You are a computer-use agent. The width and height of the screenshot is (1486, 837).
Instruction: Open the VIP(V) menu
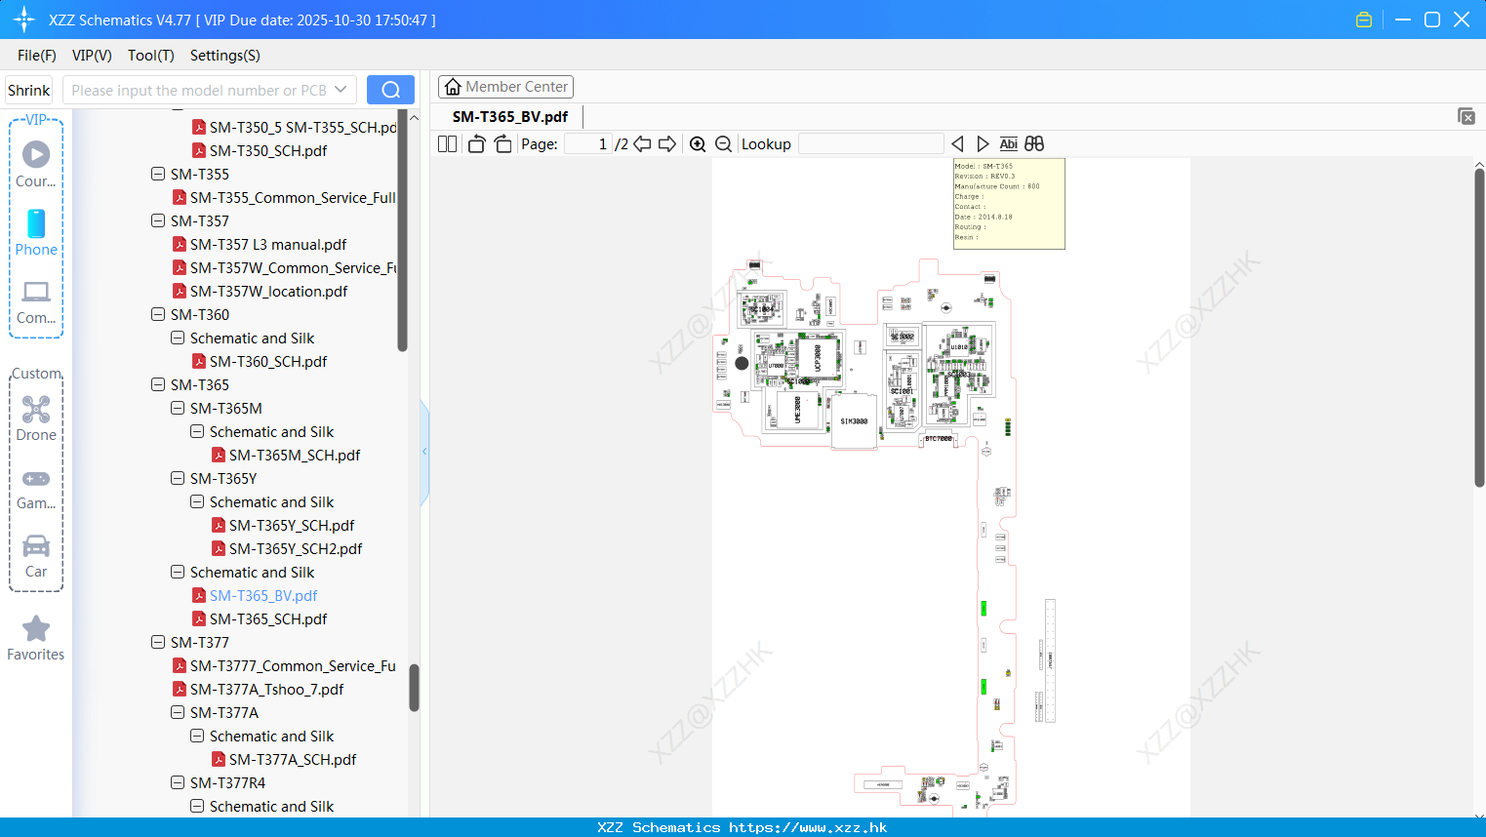click(92, 56)
